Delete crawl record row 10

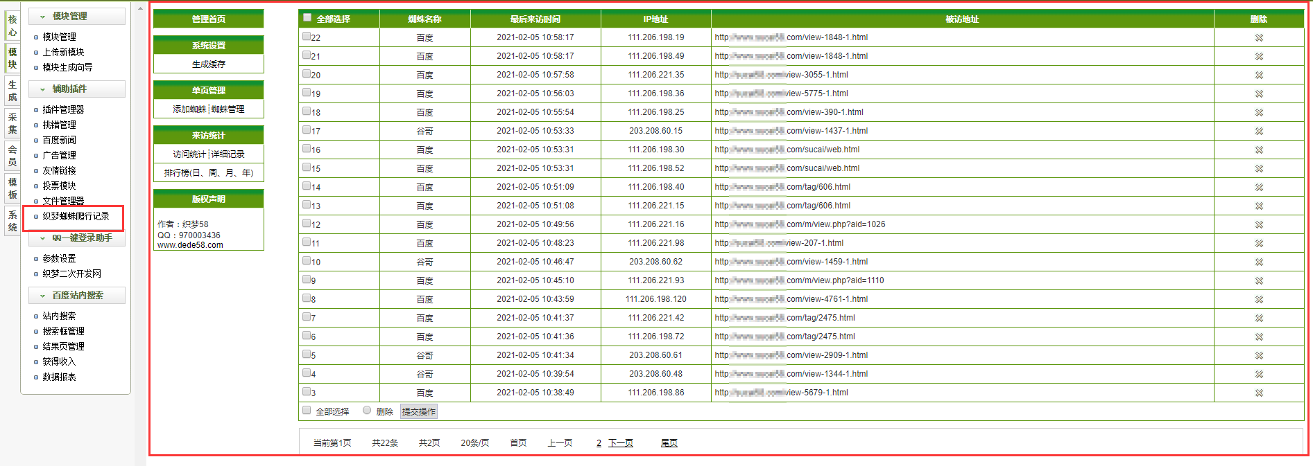click(x=1259, y=262)
